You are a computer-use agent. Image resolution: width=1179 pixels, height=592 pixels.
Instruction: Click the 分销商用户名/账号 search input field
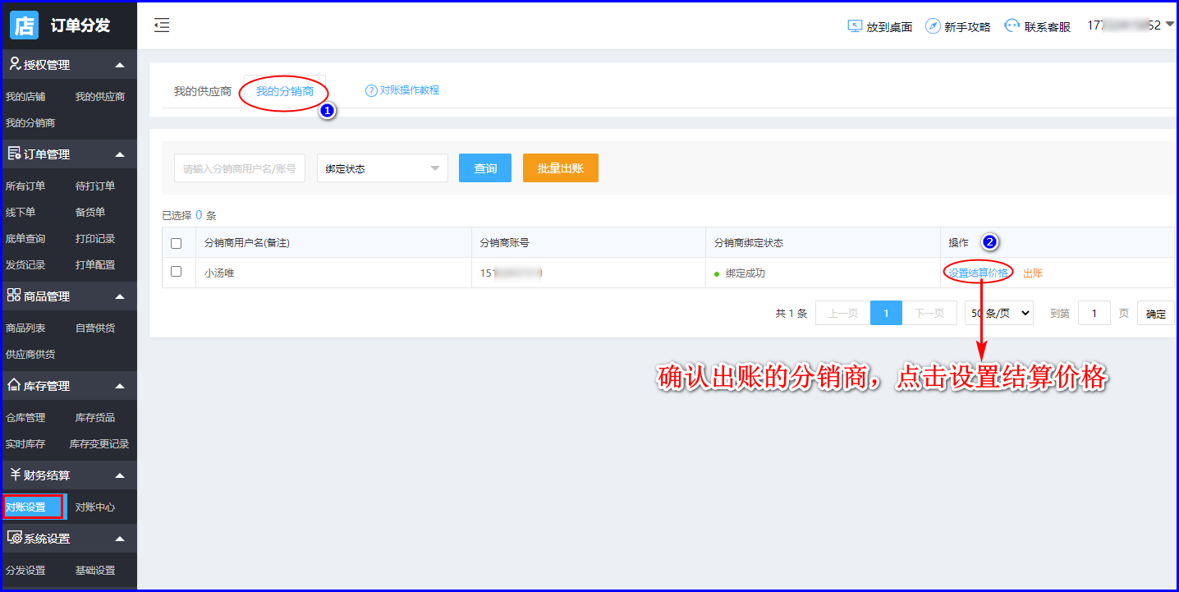[x=239, y=168]
